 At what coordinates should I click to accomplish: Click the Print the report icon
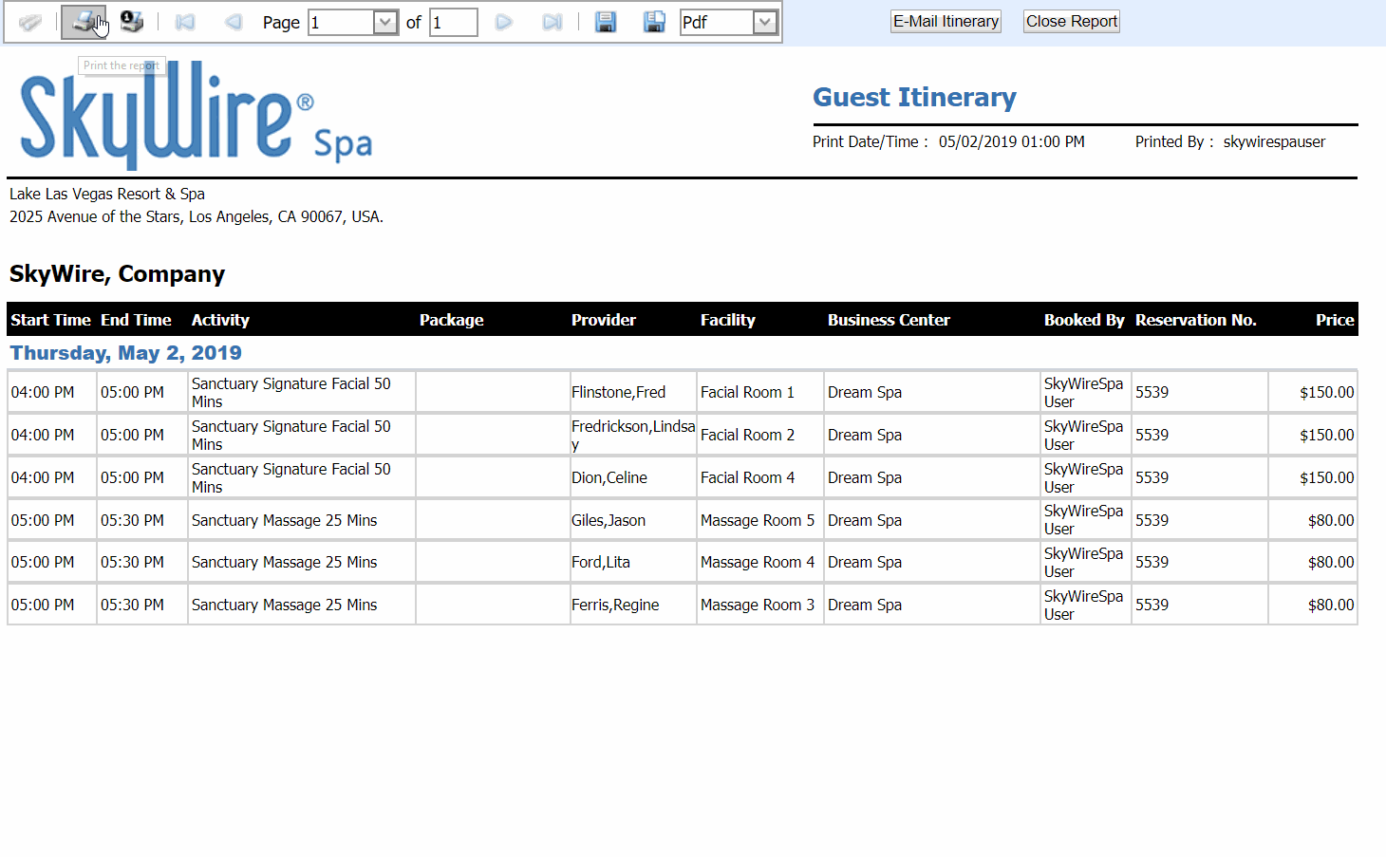(x=84, y=22)
